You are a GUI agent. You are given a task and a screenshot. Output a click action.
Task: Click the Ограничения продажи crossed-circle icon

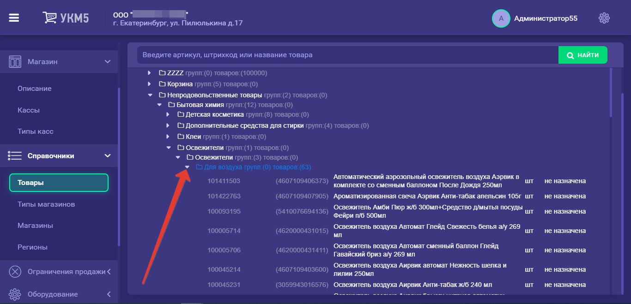point(15,272)
